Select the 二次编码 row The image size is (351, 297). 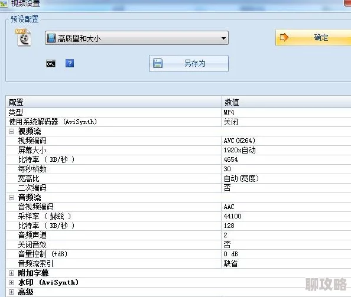coord(178,188)
